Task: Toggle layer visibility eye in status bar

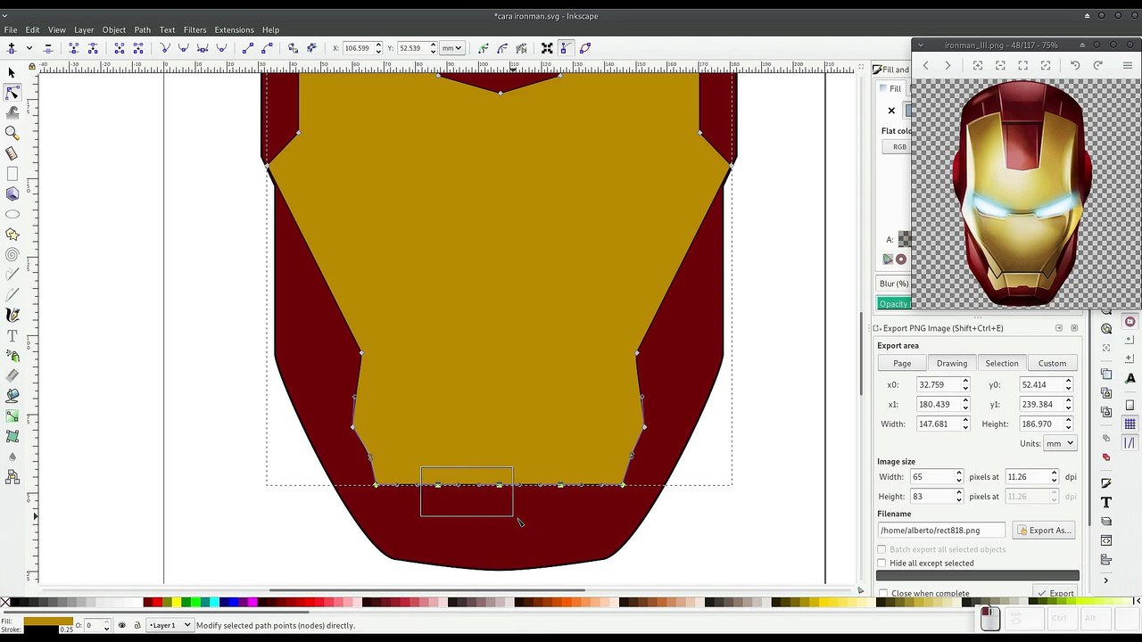Action: (122, 625)
